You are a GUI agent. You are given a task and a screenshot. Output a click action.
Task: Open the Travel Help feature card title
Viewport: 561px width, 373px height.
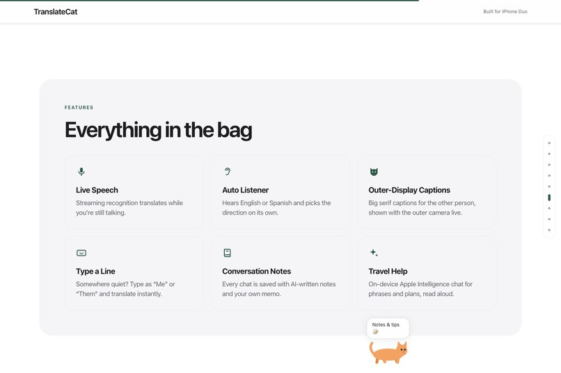click(388, 272)
